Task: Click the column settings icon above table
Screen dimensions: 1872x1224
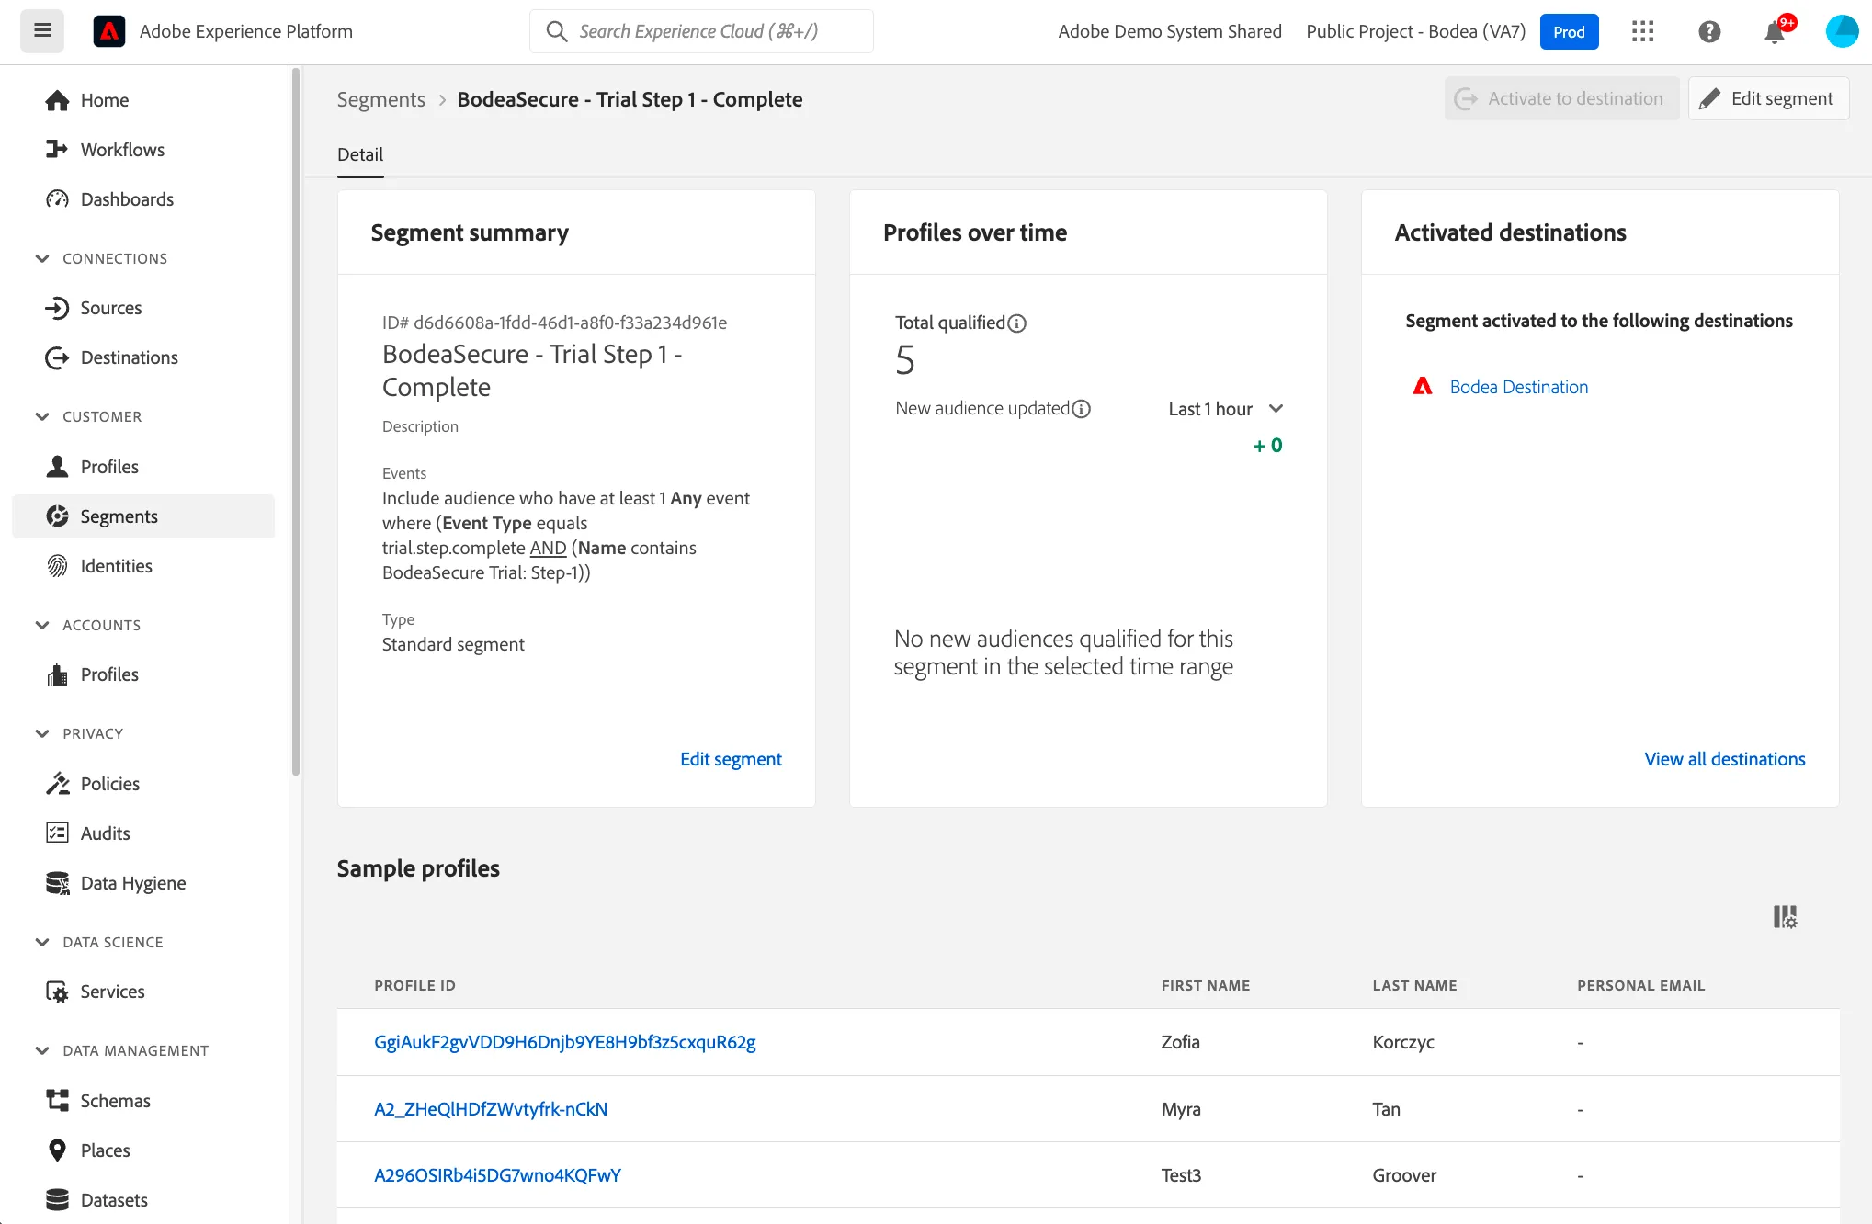Action: pos(1785,916)
